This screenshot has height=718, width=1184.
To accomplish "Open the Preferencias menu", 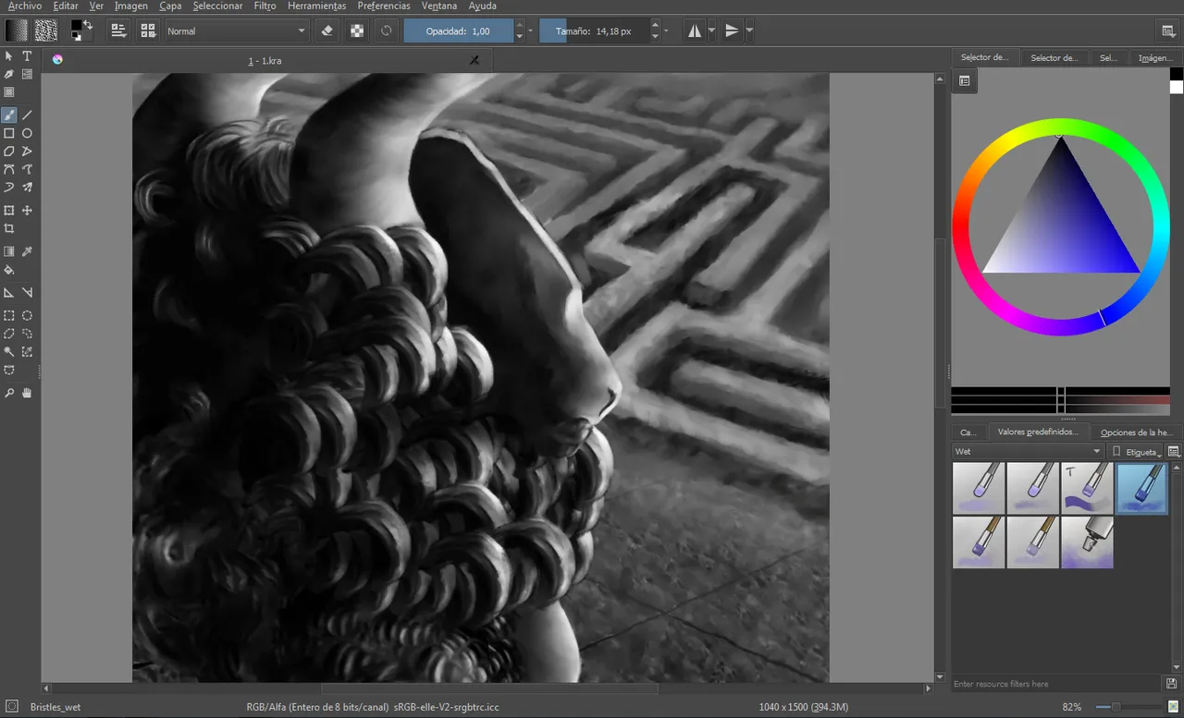I will point(384,6).
